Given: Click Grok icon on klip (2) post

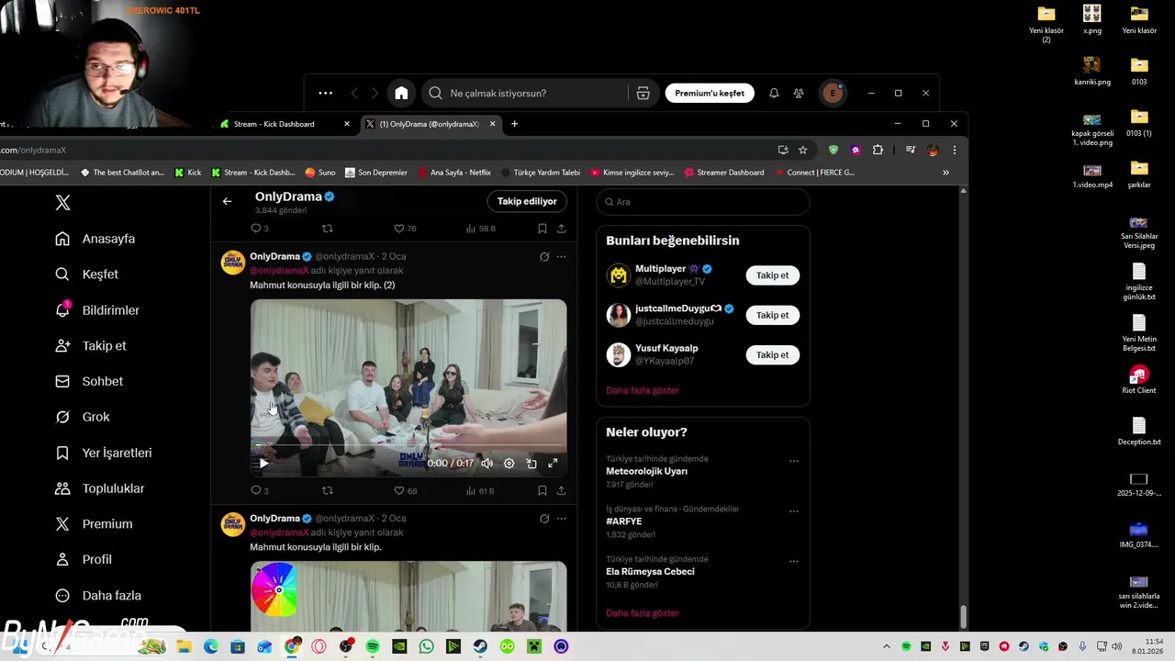Looking at the screenshot, I should (544, 257).
